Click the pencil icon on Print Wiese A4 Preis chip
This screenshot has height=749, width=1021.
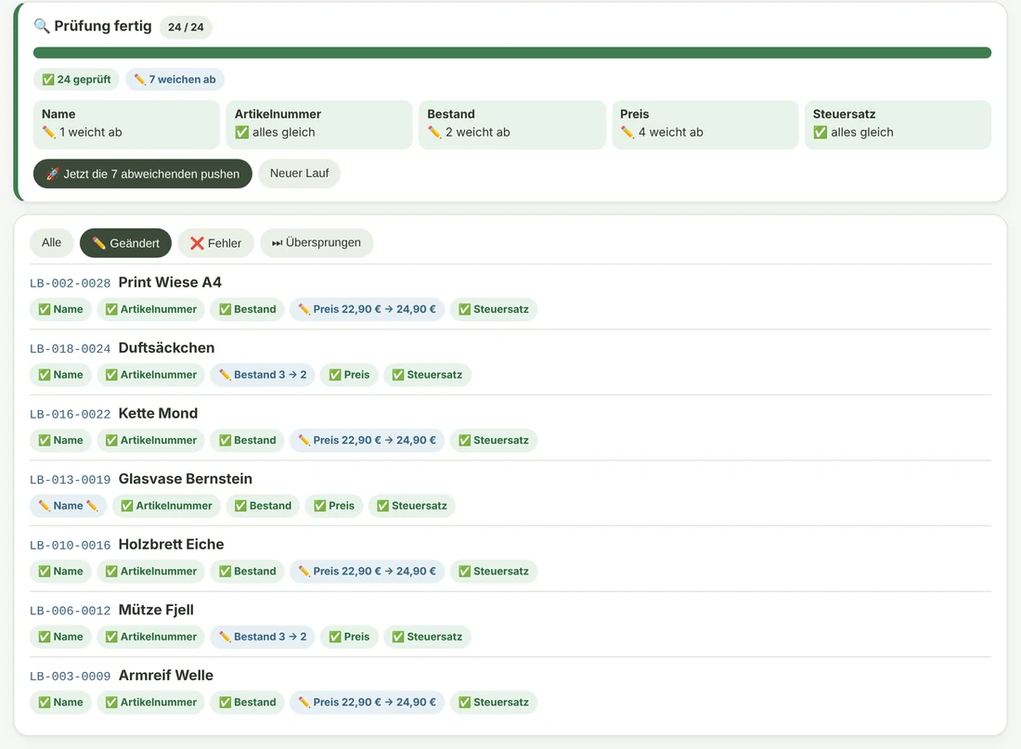tap(304, 309)
